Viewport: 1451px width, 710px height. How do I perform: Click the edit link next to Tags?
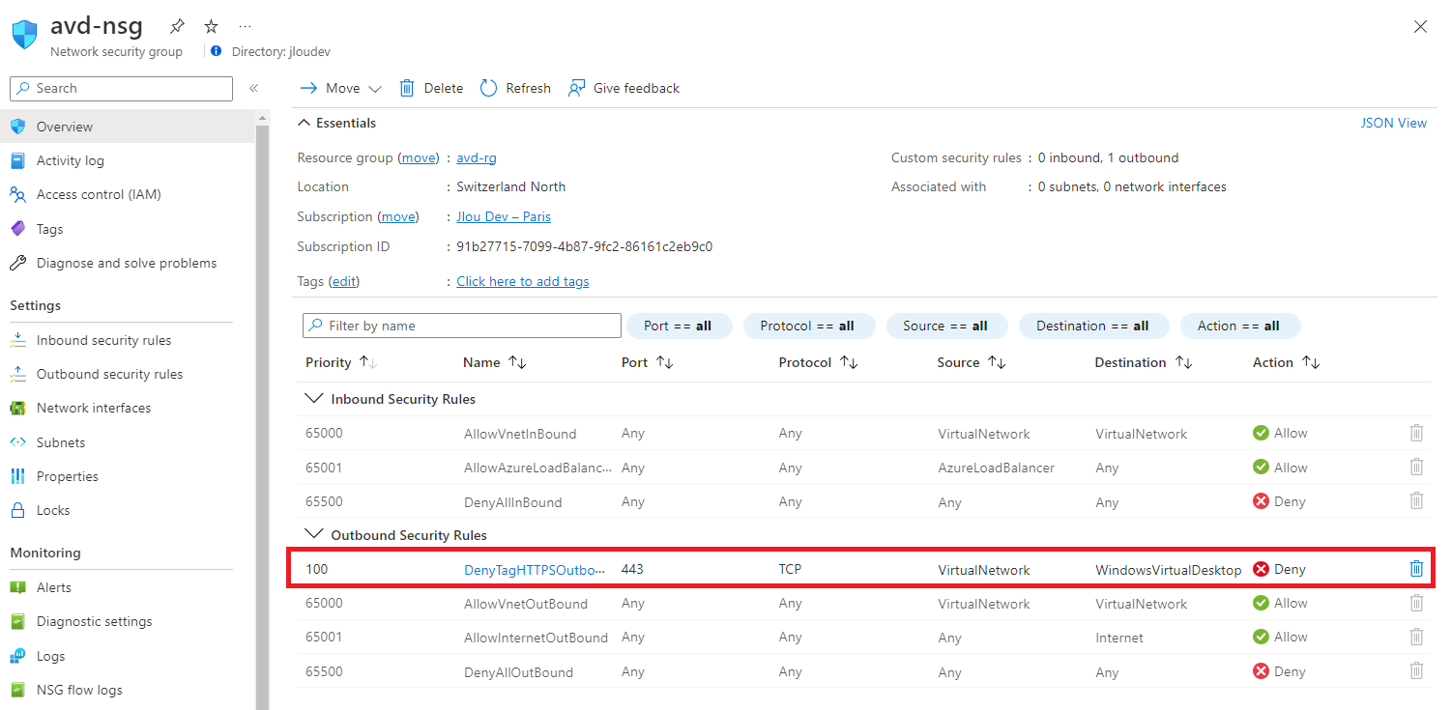click(x=343, y=281)
